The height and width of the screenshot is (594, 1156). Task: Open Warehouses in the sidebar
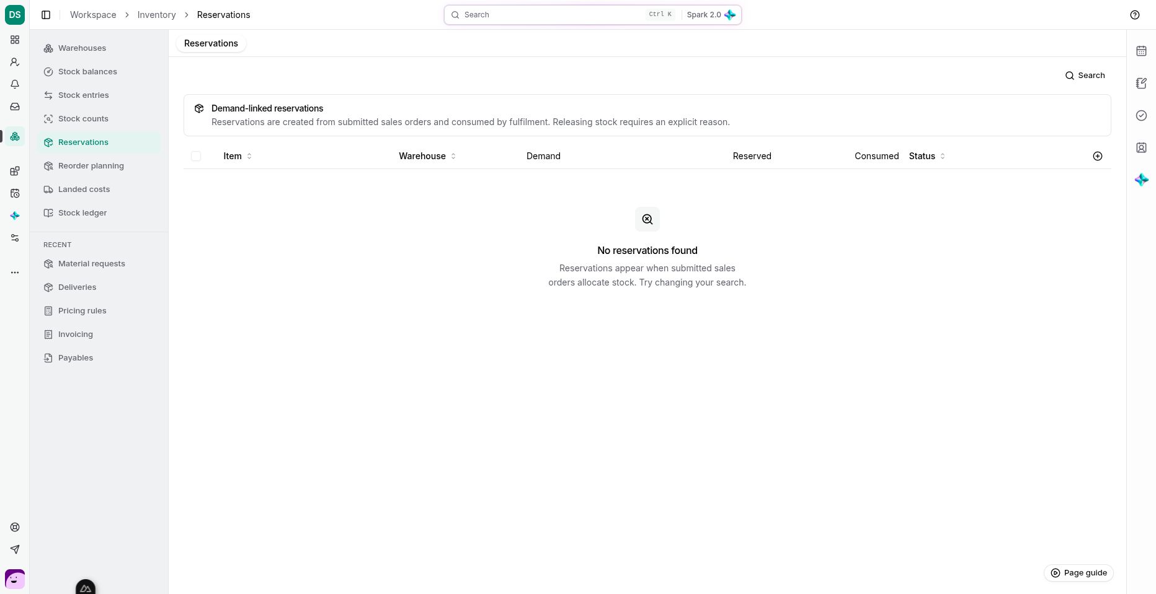pos(99,48)
